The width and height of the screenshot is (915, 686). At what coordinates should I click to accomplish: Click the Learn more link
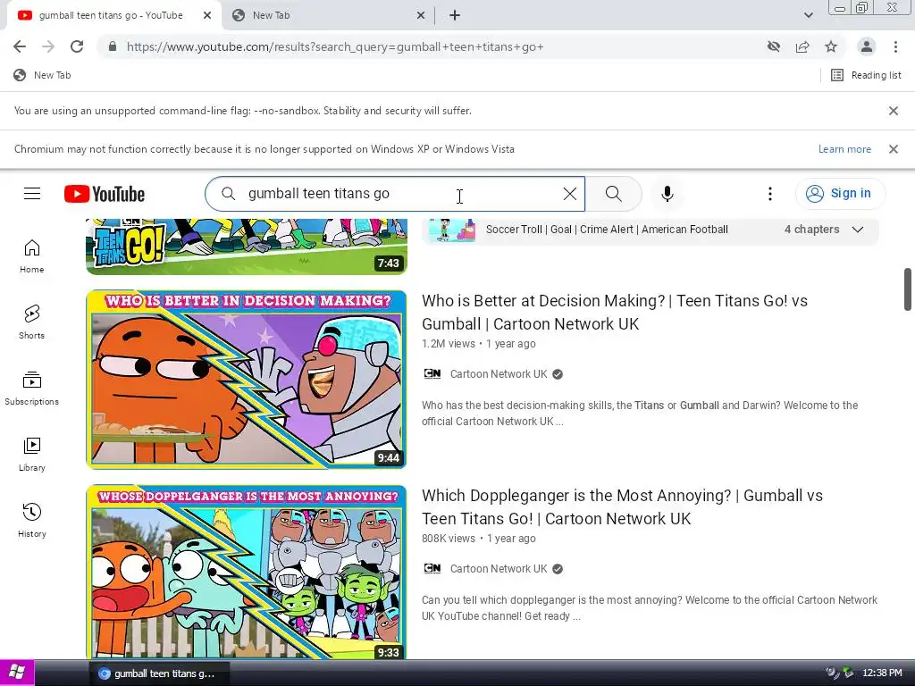tap(844, 149)
